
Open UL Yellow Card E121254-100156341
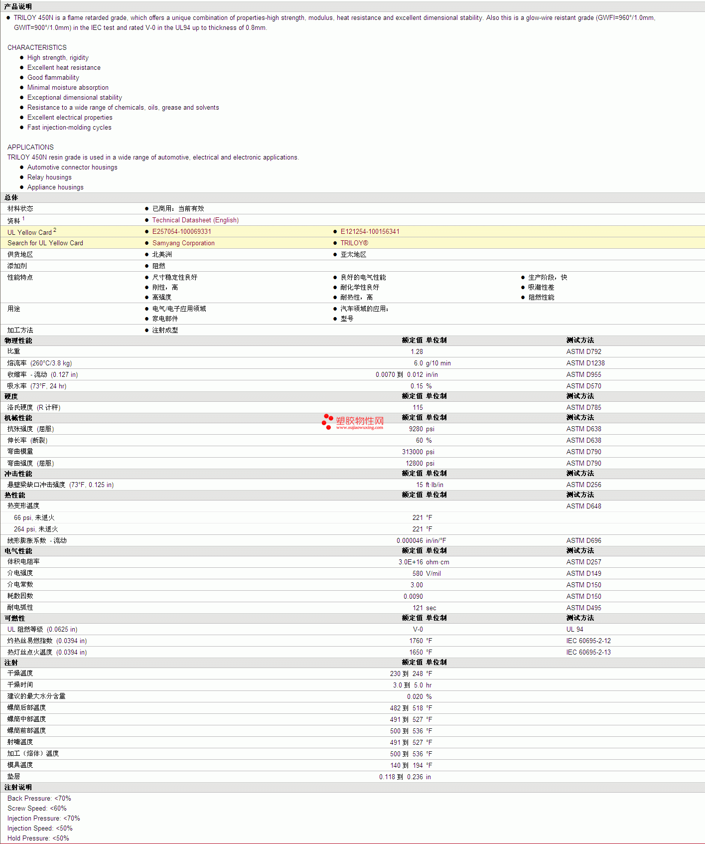(x=370, y=232)
